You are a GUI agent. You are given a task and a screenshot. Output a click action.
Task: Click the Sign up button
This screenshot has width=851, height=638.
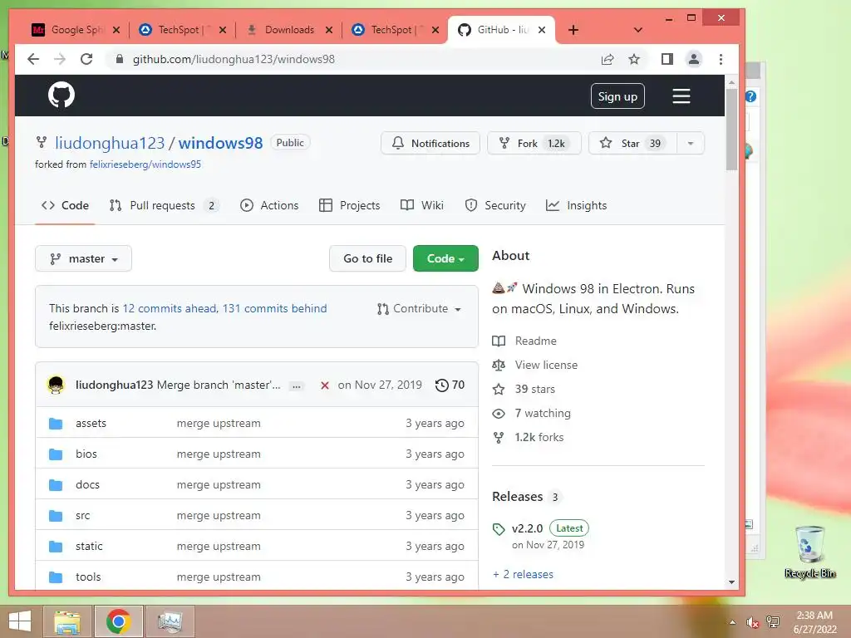coord(617,96)
